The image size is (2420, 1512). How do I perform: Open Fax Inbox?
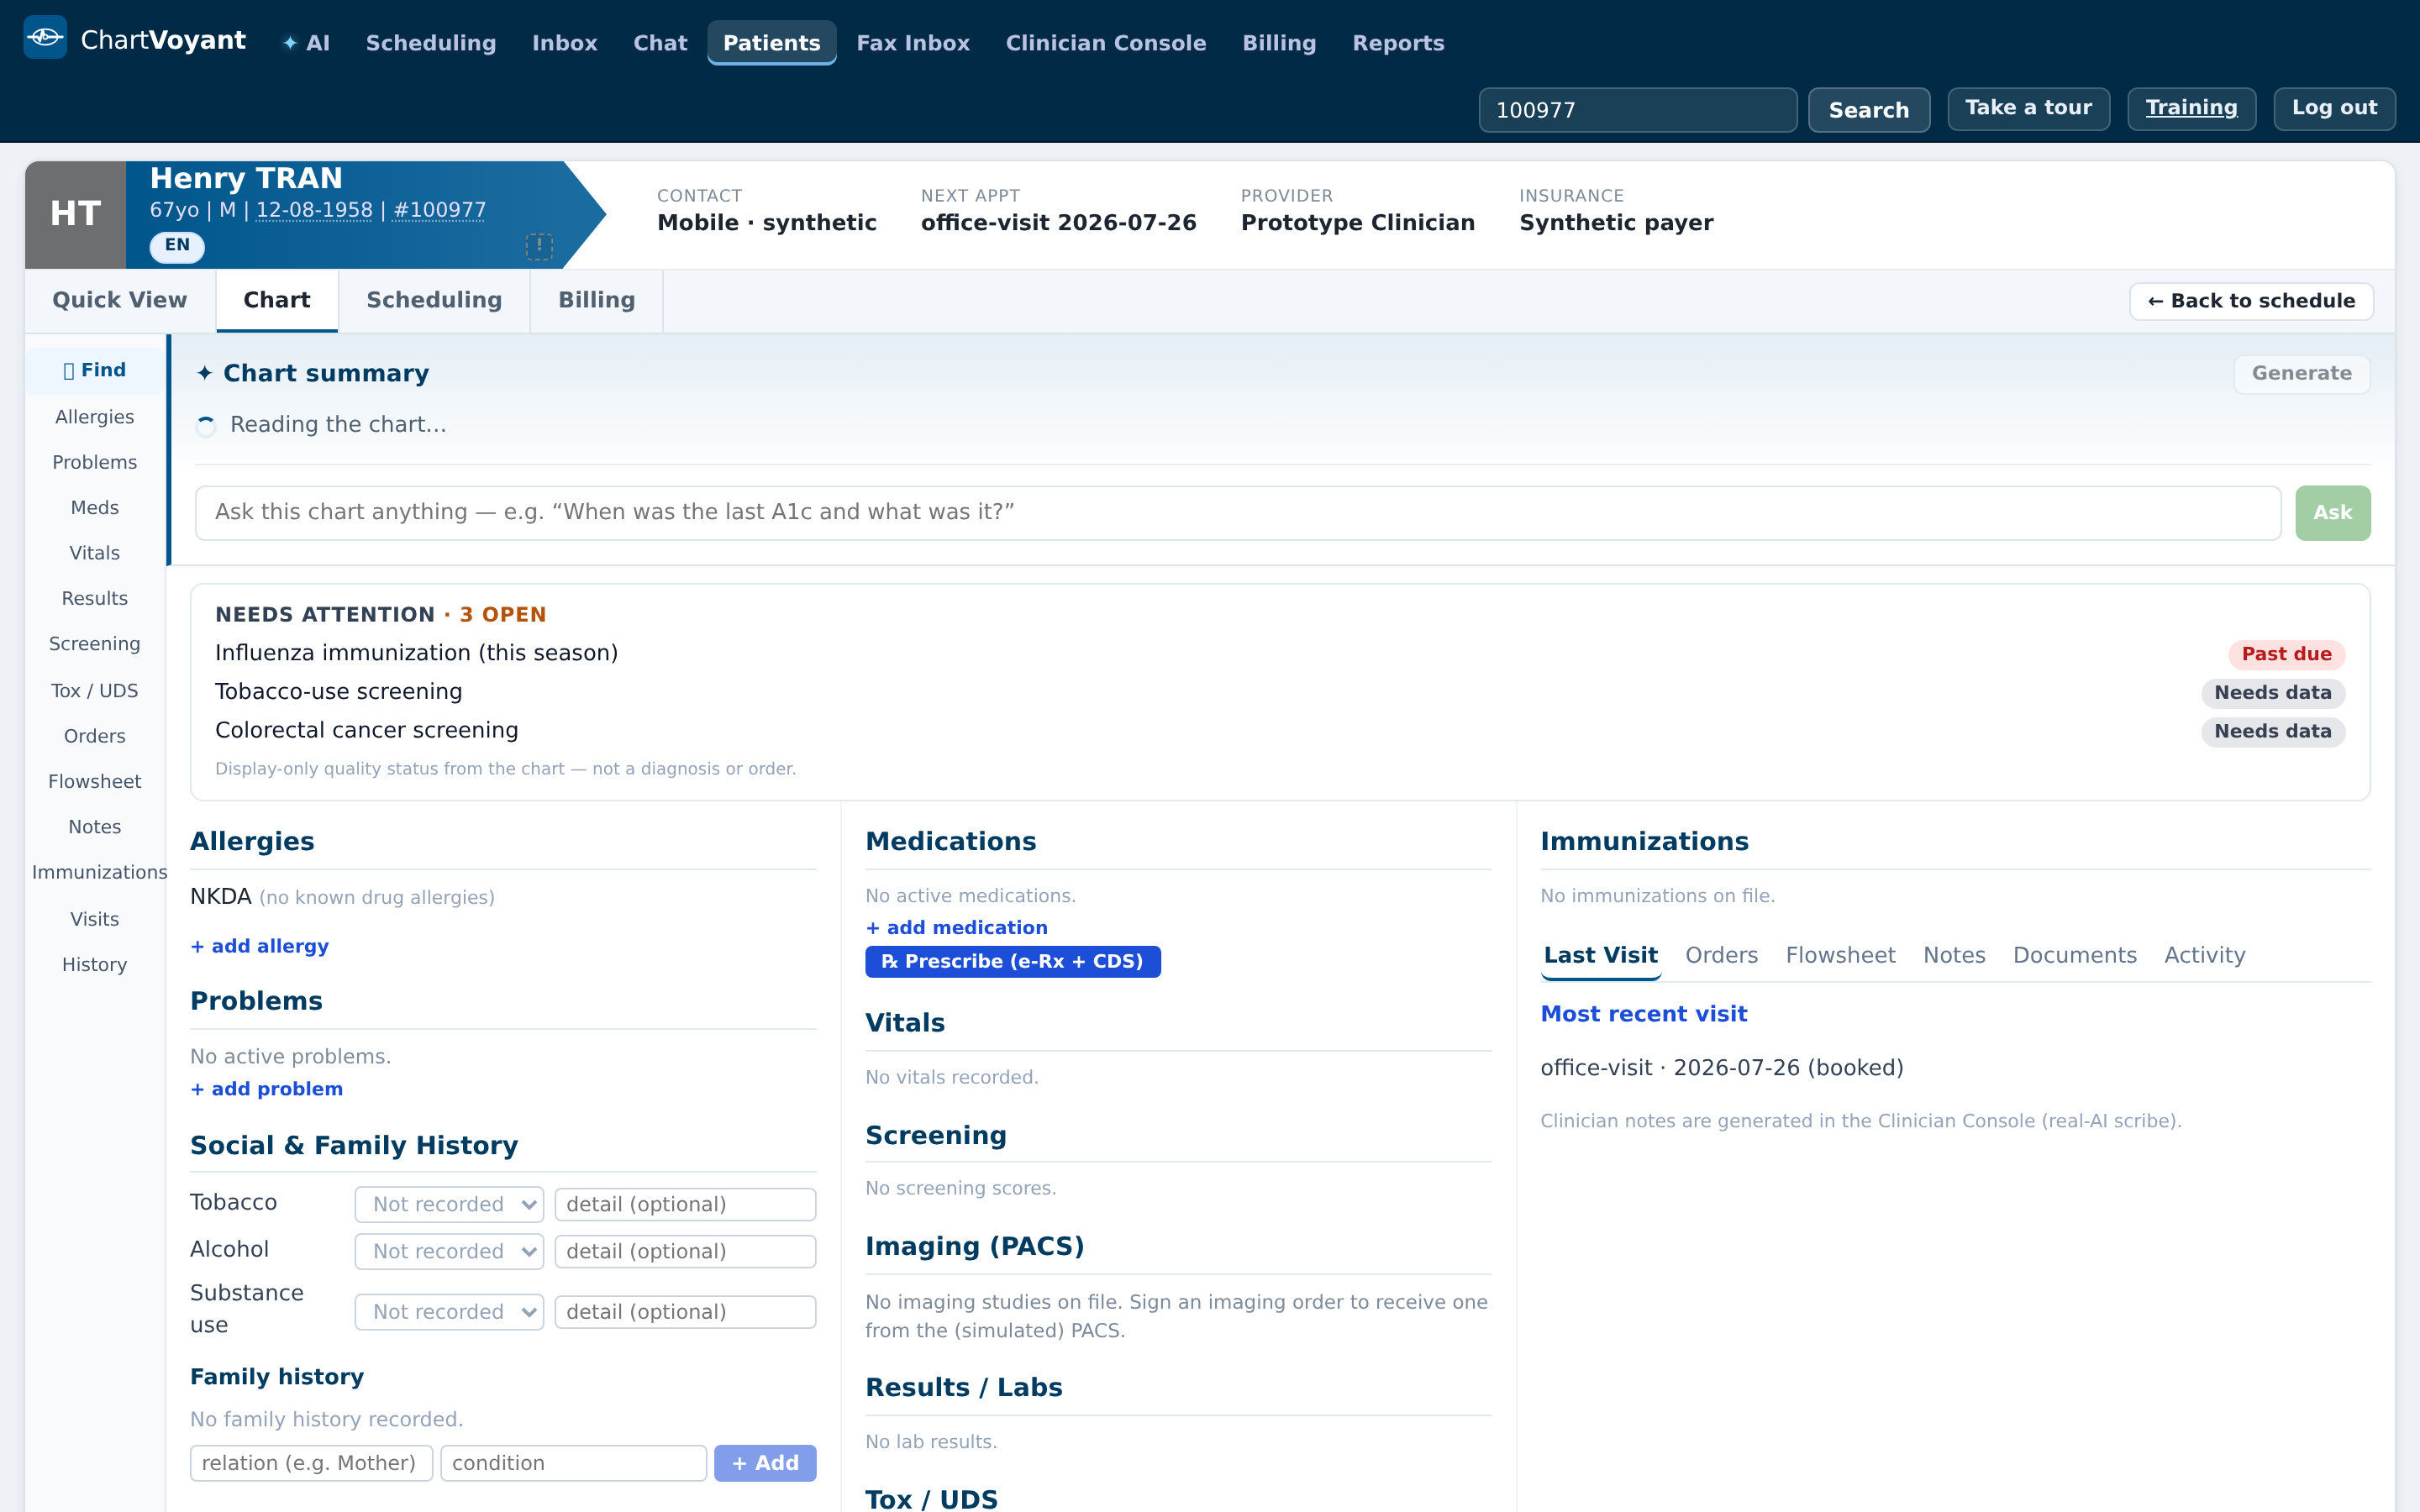913,43
